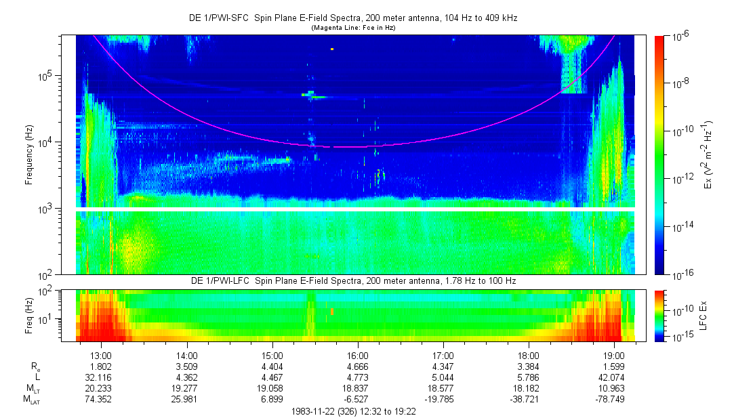
Task: Select the 16:00 time tick label
Action: point(358,355)
